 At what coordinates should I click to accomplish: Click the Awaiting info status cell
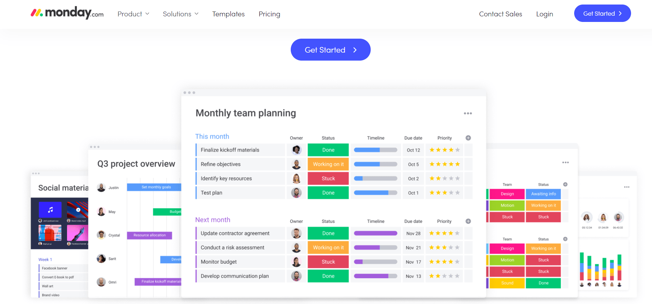click(x=543, y=194)
